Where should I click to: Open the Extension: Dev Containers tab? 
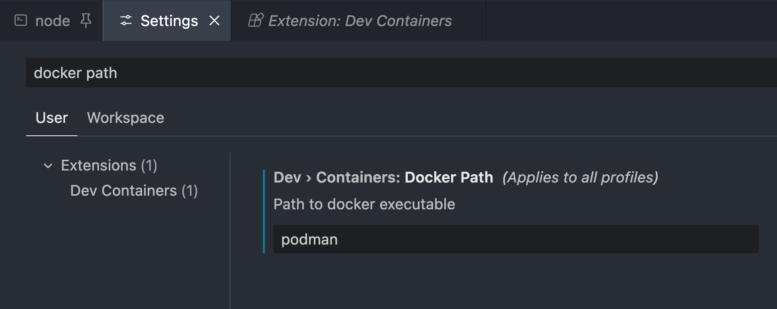360,21
